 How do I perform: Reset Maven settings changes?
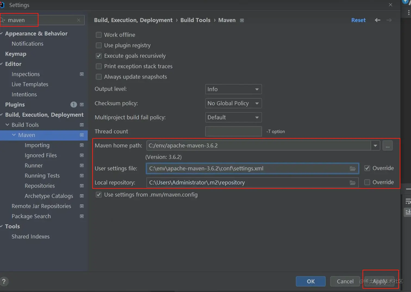click(x=358, y=20)
